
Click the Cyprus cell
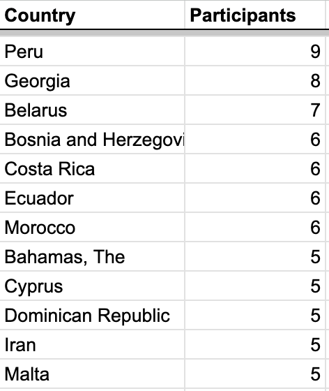click(x=92, y=286)
